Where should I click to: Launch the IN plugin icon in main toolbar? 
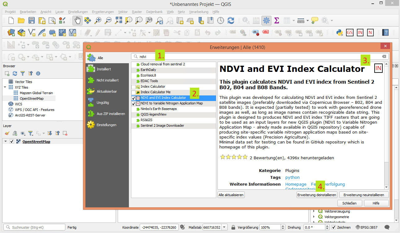360,32
